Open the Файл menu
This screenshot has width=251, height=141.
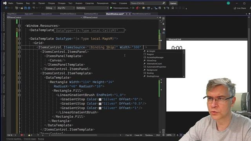pyautogui.click(x=11, y=3)
